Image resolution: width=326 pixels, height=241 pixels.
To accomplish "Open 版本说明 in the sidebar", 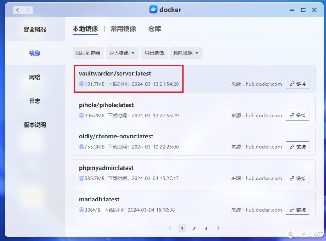I will pos(35,125).
